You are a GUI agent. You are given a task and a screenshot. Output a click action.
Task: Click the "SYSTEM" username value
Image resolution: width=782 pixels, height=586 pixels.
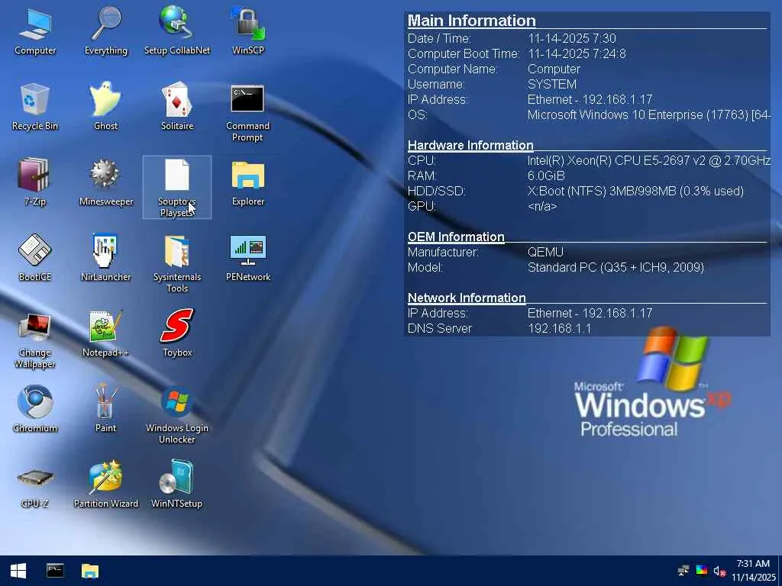click(552, 84)
